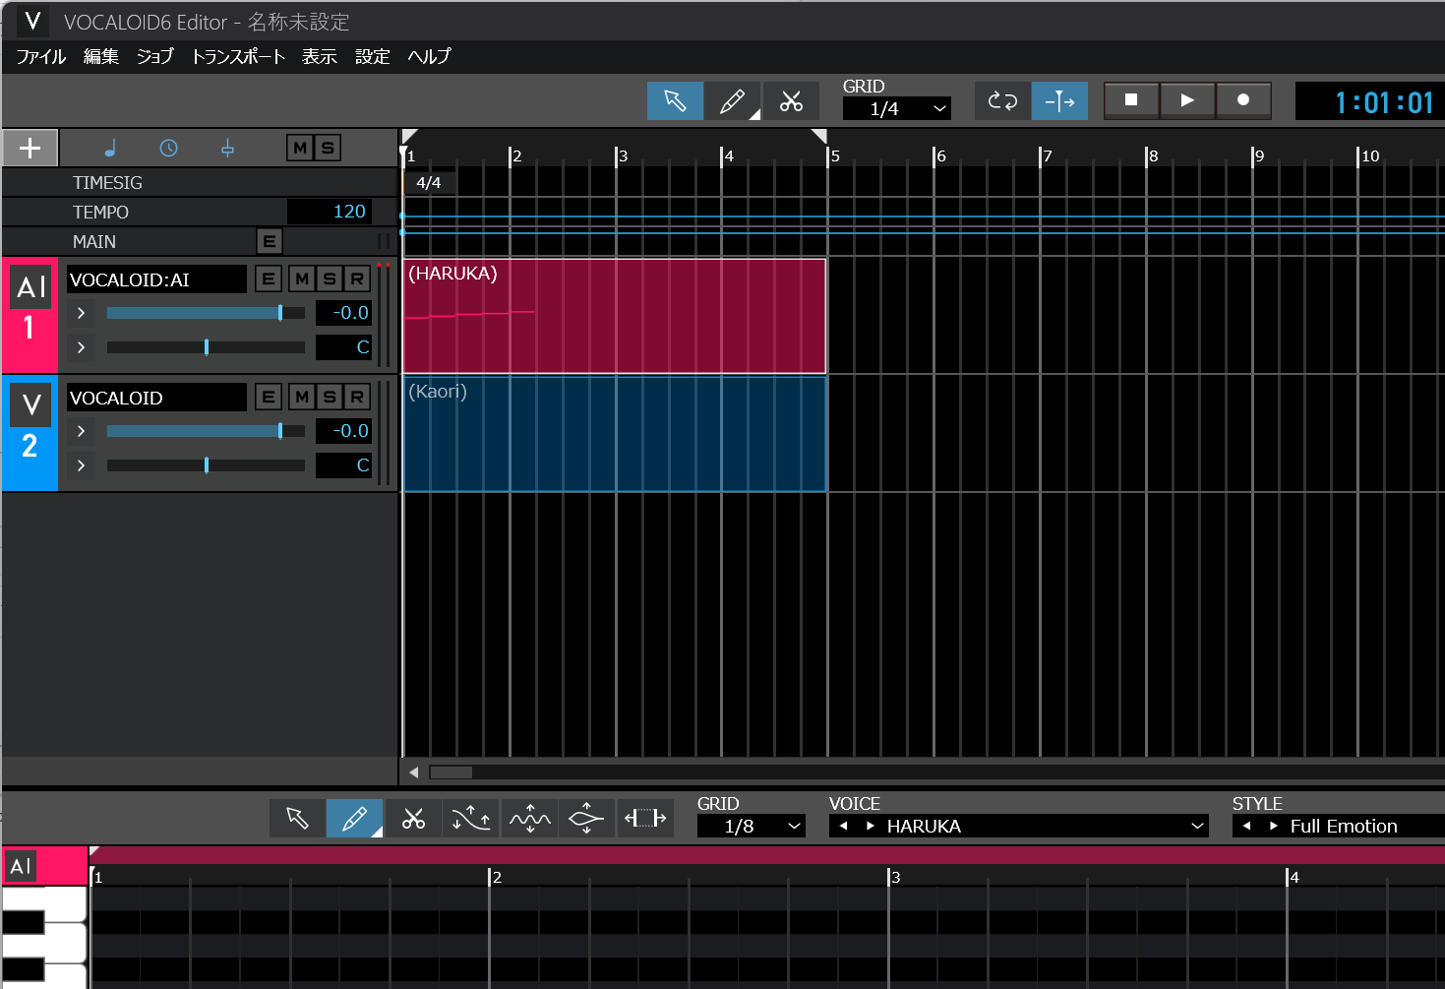The width and height of the screenshot is (1445, 989).
Task: Open the トランスポート menu
Action: 238,57
